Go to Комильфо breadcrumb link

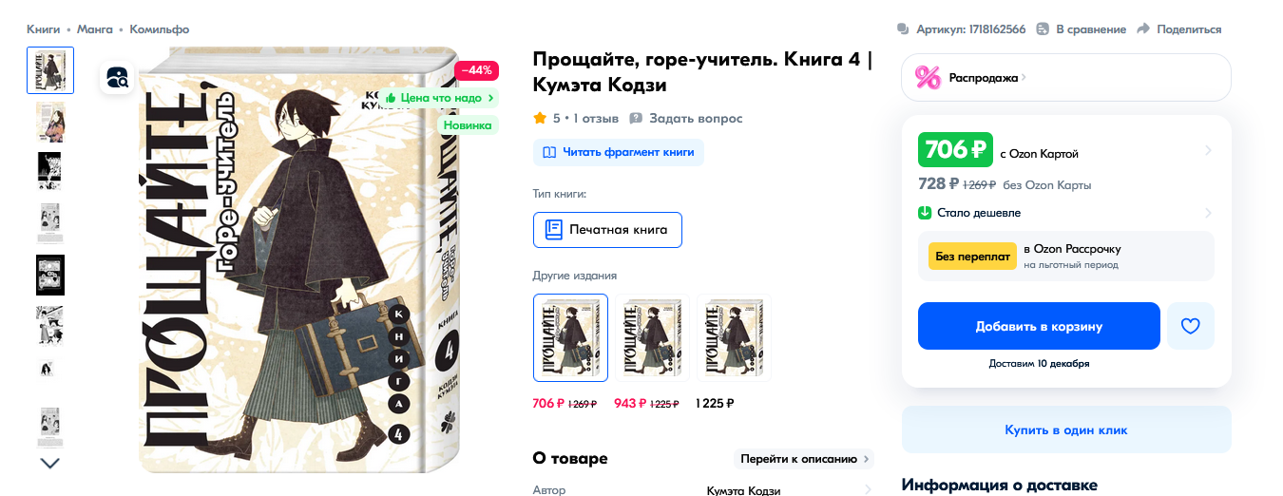pyautogui.click(x=160, y=29)
